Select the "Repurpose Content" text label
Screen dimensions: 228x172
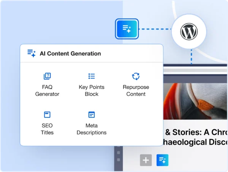pos(136,91)
